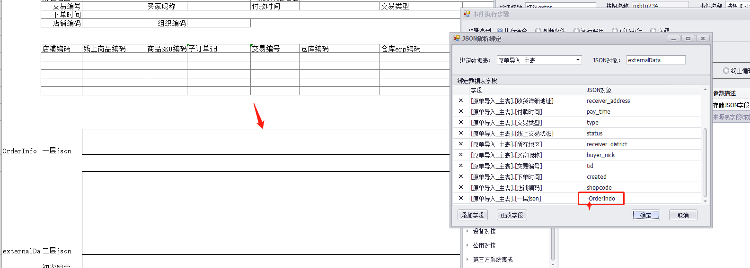
Task: Delete the 付款时间 field binding row
Action: tap(461, 111)
